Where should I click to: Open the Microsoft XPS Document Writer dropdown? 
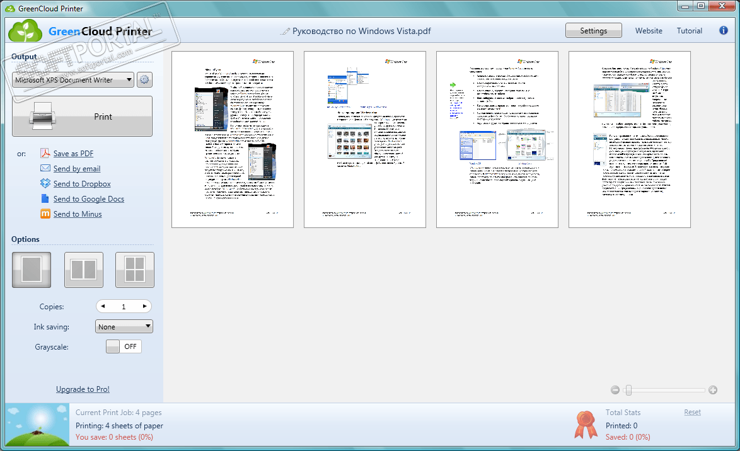click(x=73, y=80)
